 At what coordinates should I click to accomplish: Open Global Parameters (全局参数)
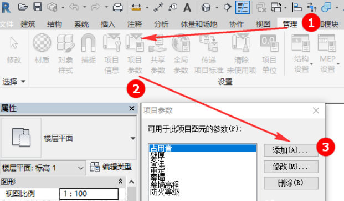[x=181, y=54]
